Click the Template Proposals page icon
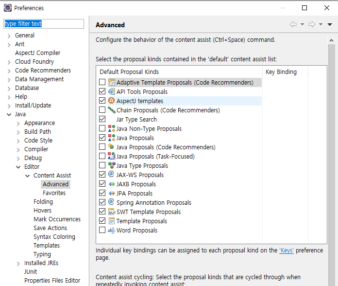Image resolution: width=338 pixels, height=286 pixels. click(x=111, y=221)
